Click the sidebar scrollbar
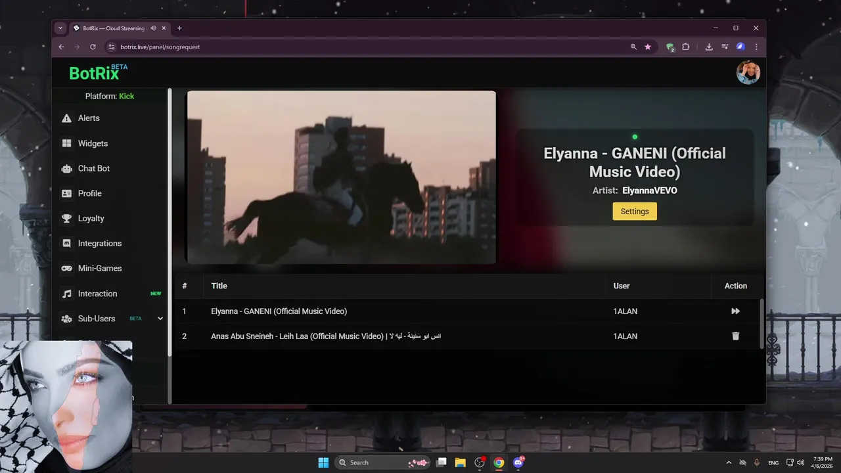 pyautogui.click(x=170, y=223)
